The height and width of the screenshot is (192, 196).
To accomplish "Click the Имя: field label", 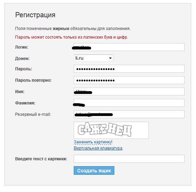I will click(20, 92).
